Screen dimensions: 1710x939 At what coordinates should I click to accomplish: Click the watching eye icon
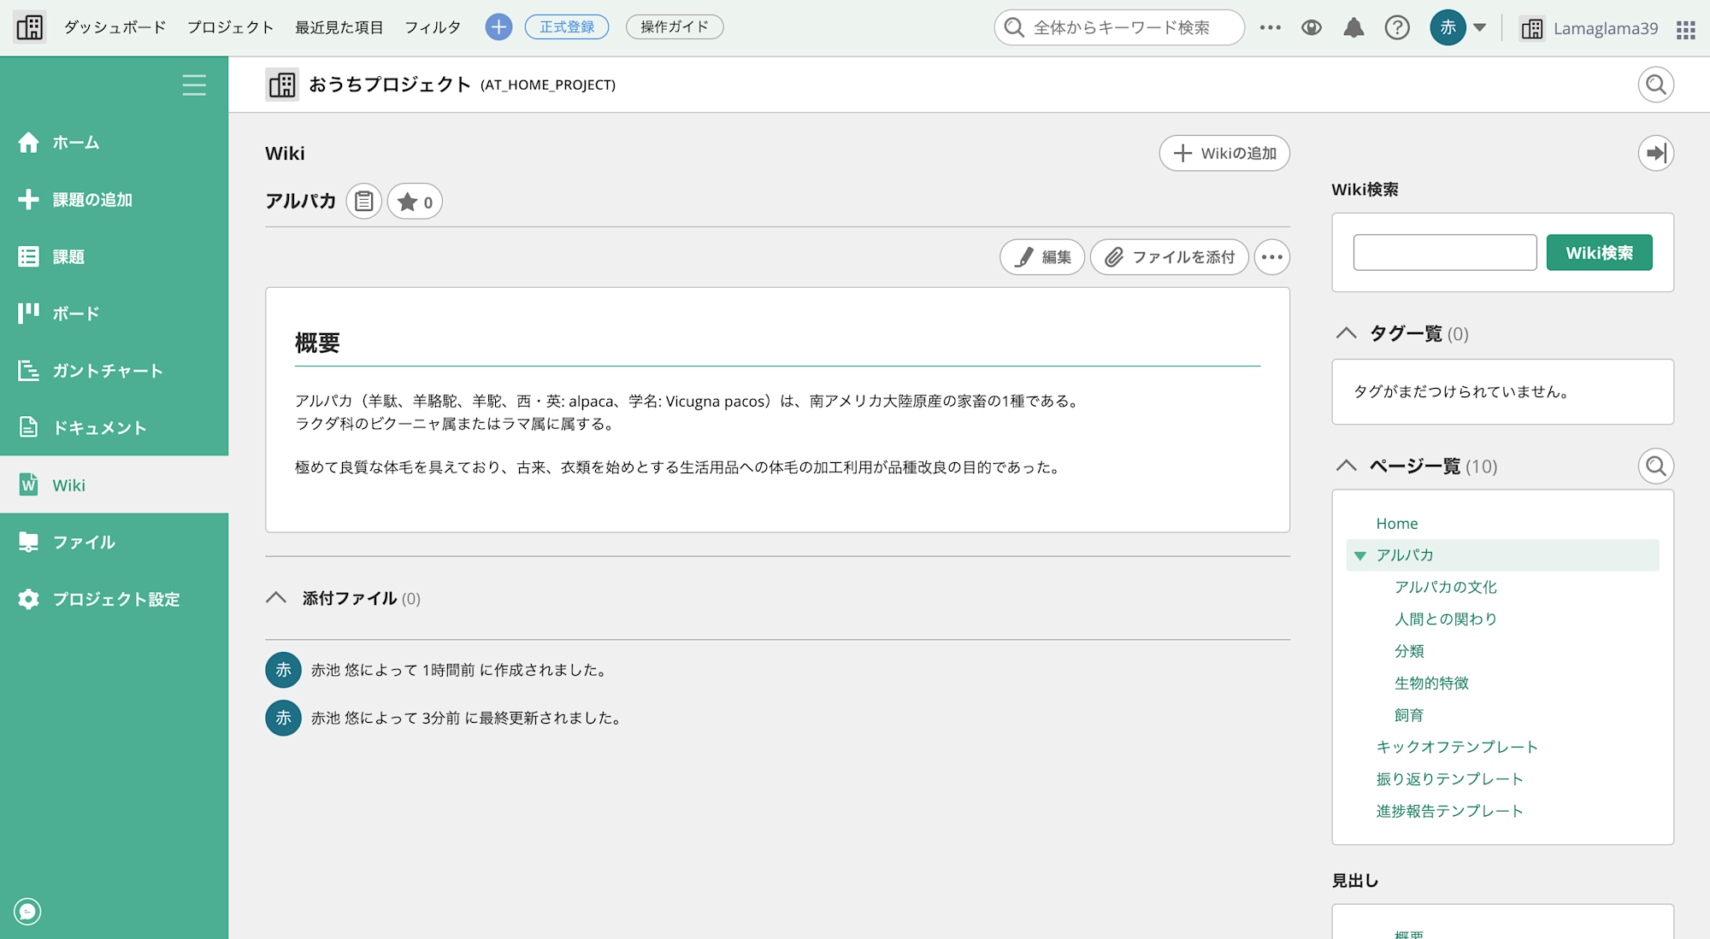(x=1312, y=28)
